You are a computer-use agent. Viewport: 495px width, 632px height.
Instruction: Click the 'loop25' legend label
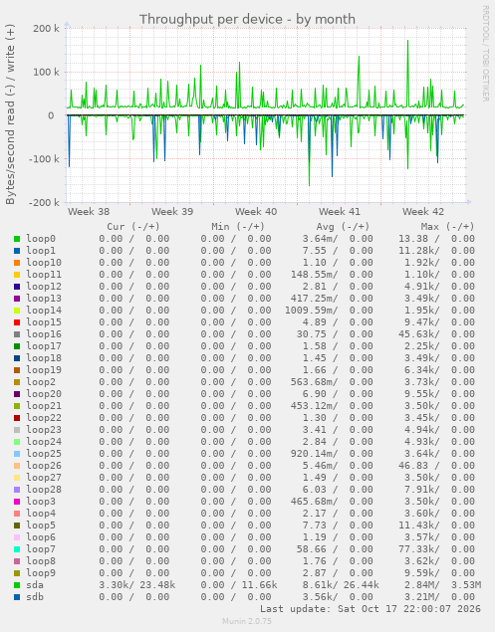pos(44,454)
